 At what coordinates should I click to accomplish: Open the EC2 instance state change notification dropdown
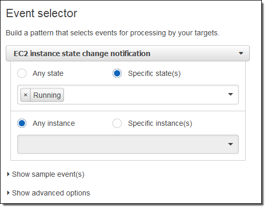[128, 54]
